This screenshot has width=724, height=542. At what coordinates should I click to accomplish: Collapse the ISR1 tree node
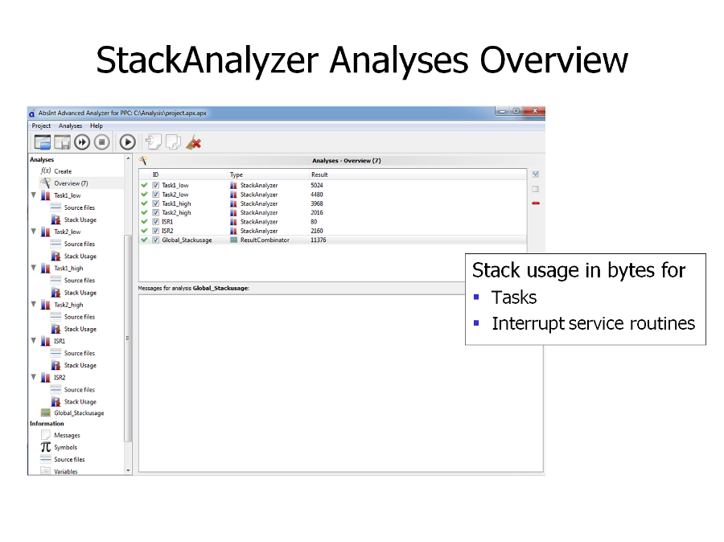(x=34, y=341)
